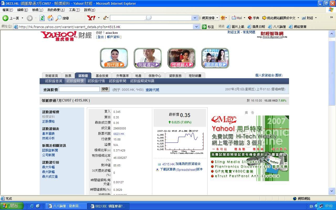Screen dimensions: 336x210
Task: Expand the Forward button history dropdown
Action: click(35, 18)
